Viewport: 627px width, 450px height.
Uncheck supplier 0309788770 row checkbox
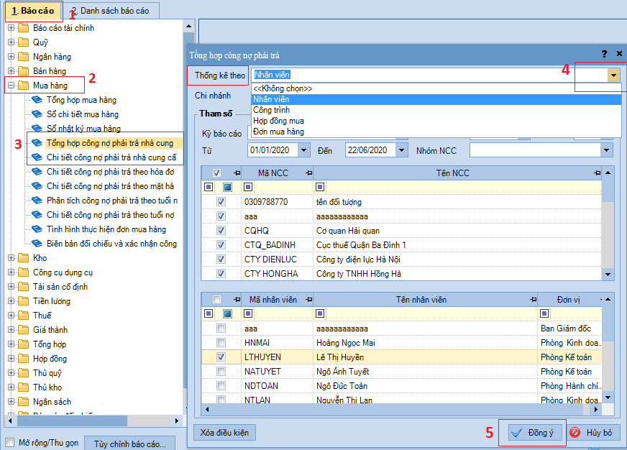point(221,202)
